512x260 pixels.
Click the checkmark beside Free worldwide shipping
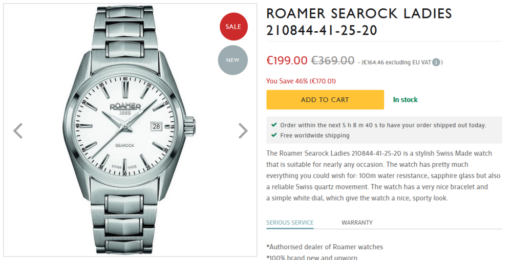[274, 136]
